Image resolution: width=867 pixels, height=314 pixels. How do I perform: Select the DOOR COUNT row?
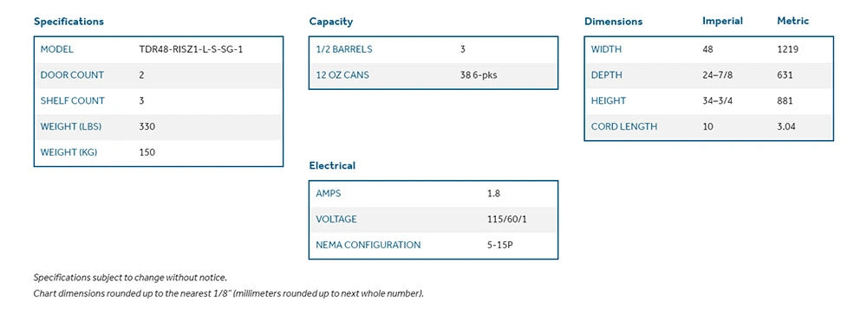click(159, 75)
